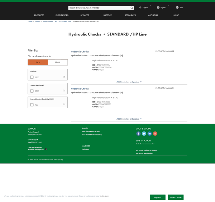Open Find a Job link
This screenshot has width=215, height=202.
pos(85,149)
